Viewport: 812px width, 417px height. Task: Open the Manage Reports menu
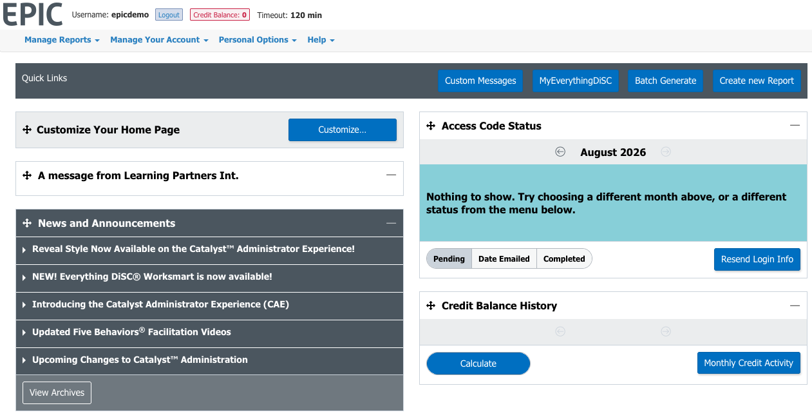click(62, 40)
